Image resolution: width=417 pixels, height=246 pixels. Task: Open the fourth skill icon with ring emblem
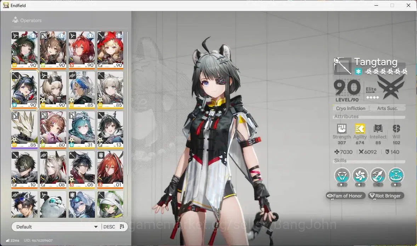coord(396,175)
